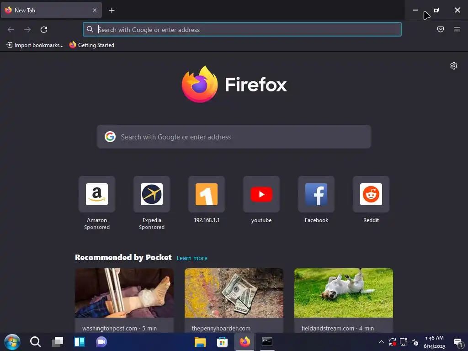Reload the current page

44,30
